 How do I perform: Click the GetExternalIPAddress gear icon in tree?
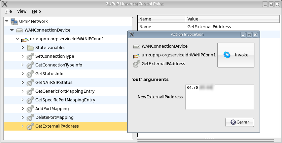coord(30,126)
